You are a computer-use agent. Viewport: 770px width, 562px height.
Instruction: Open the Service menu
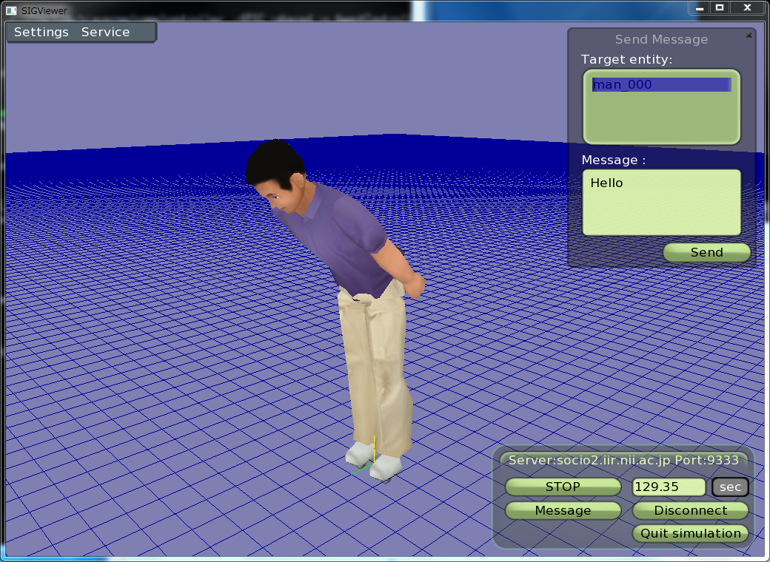point(105,33)
